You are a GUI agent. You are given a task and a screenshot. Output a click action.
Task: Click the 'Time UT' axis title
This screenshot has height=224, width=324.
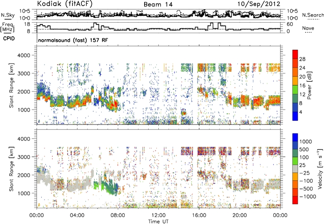click(158, 222)
